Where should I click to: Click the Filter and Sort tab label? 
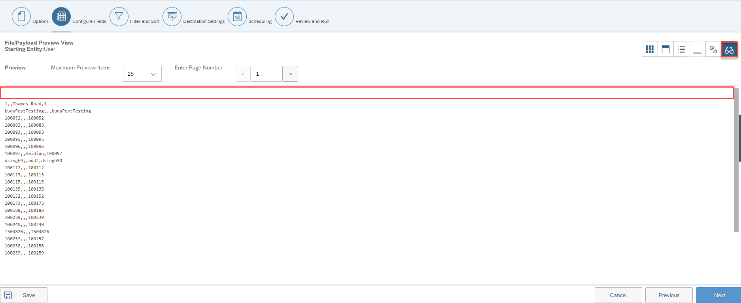(x=145, y=21)
